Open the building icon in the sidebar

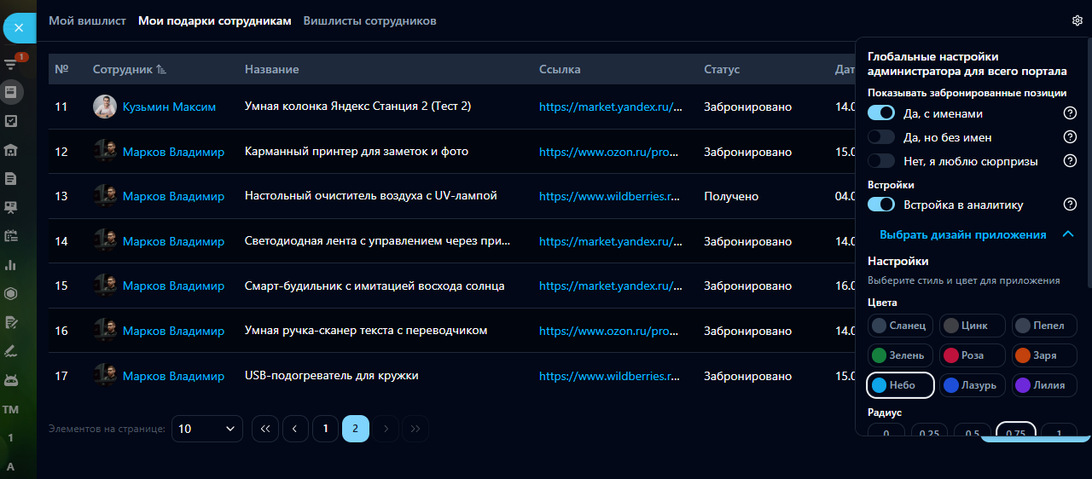coord(11,150)
